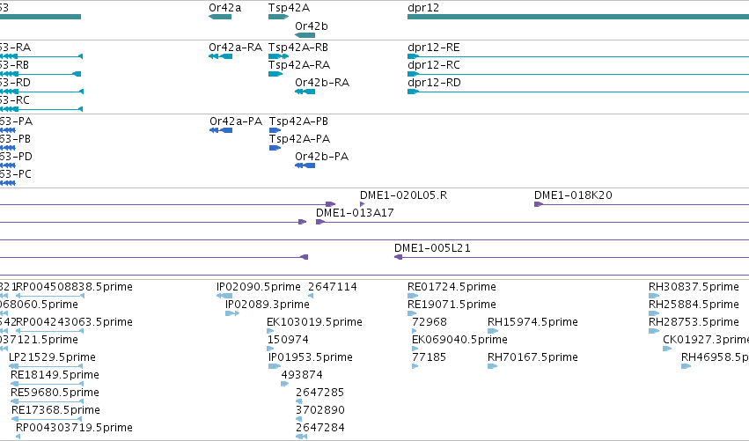Click EST RE19071.5prime

[x=412, y=314]
